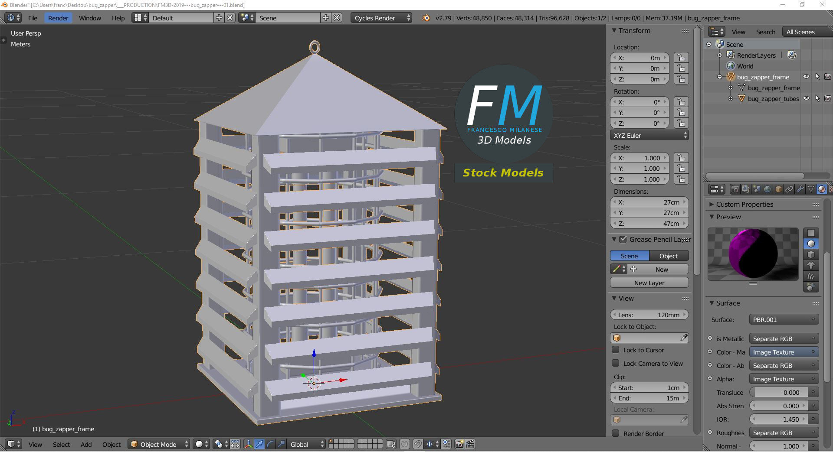The height and width of the screenshot is (452, 833).
Task: Uncheck the Grease Pencil Layers checkbox
Action: (623, 239)
